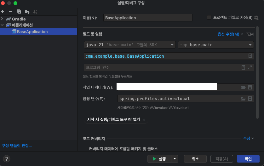Collapse the 애플리케이션 tree node
The height and width of the screenshot is (166, 264).
2,25
